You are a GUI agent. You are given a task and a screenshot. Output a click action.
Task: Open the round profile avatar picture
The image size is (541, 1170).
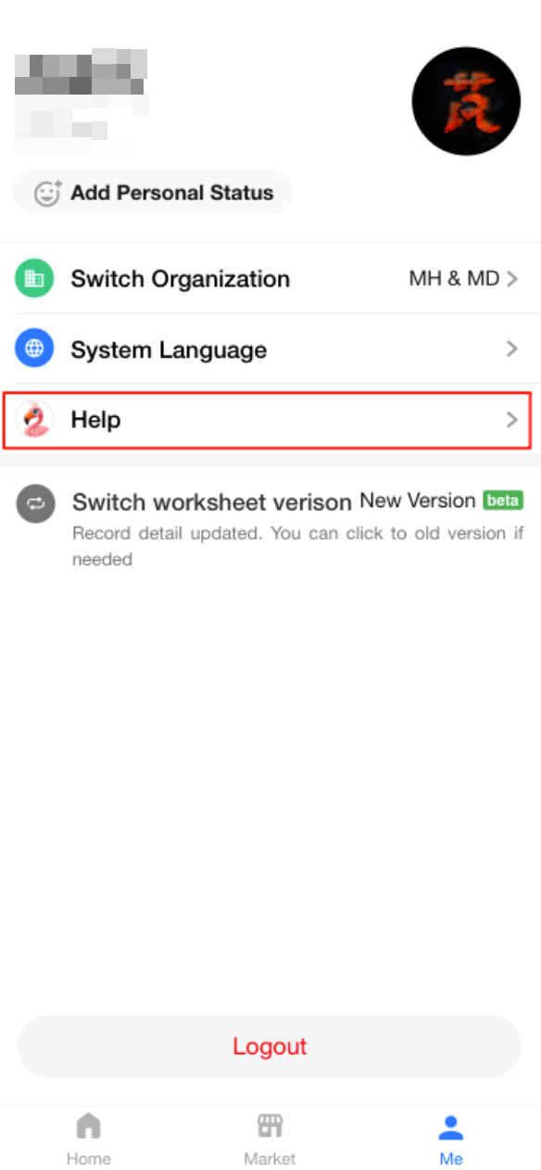tap(466, 102)
